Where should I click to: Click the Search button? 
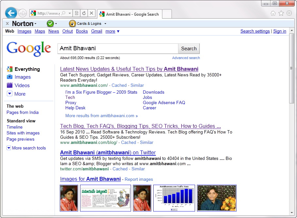189,49
